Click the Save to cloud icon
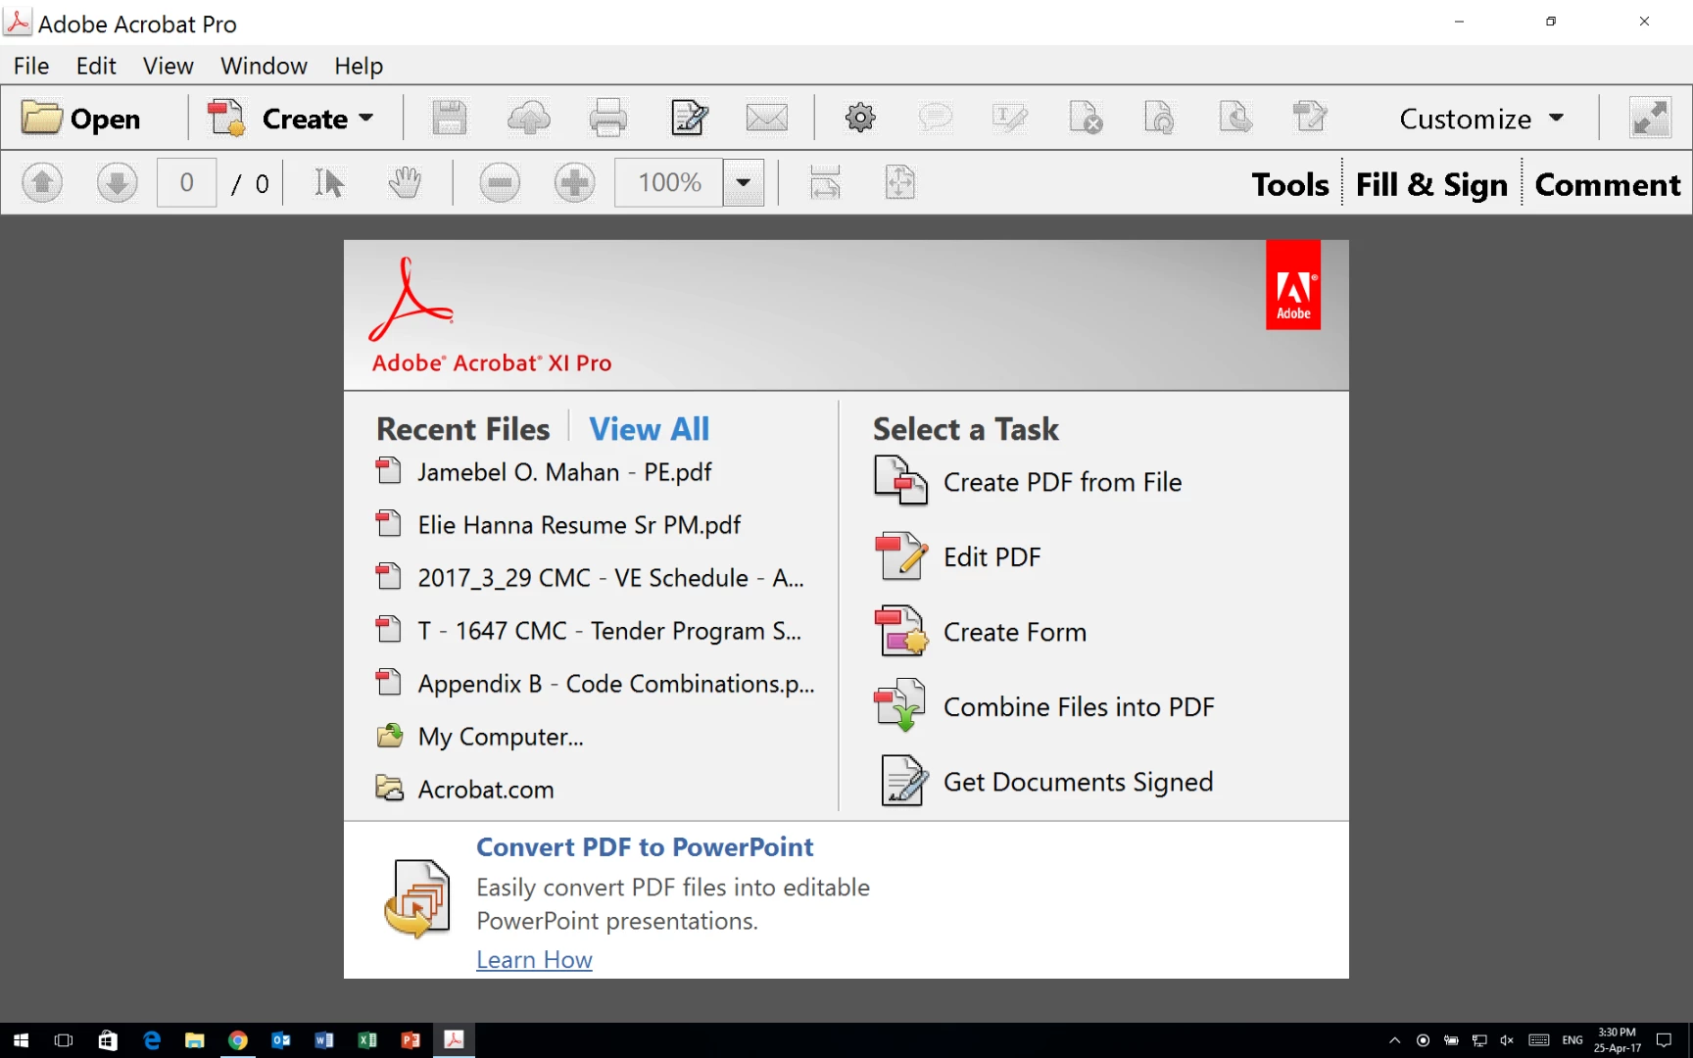The image size is (1693, 1058). (529, 118)
